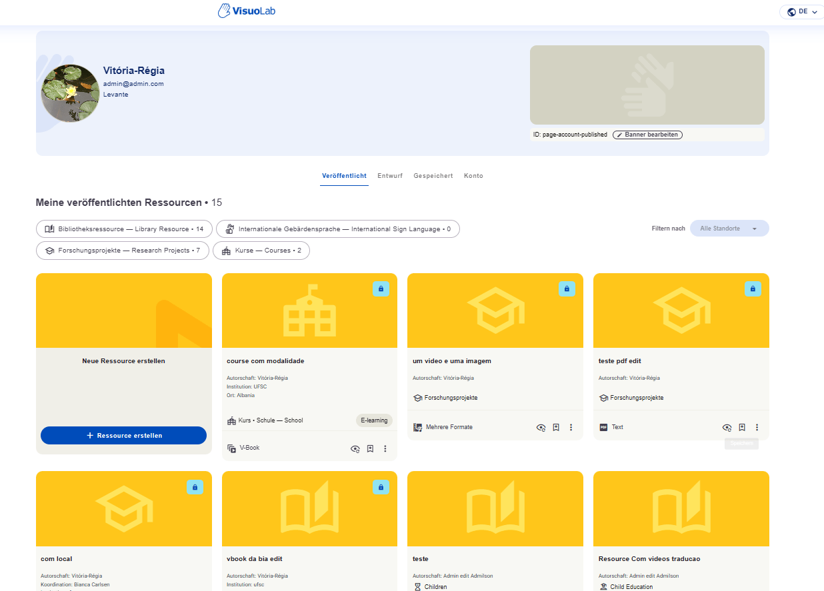Image resolution: width=824 pixels, height=591 pixels.
Task: Click the open book thumbnail of teste card
Action: [495, 509]
